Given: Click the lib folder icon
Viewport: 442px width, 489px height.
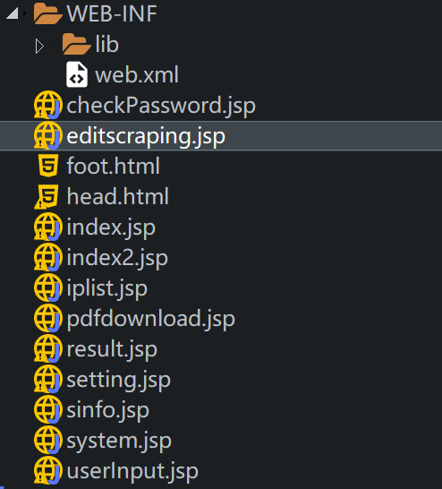Looking at the screenshot, I should click(77, 44).
